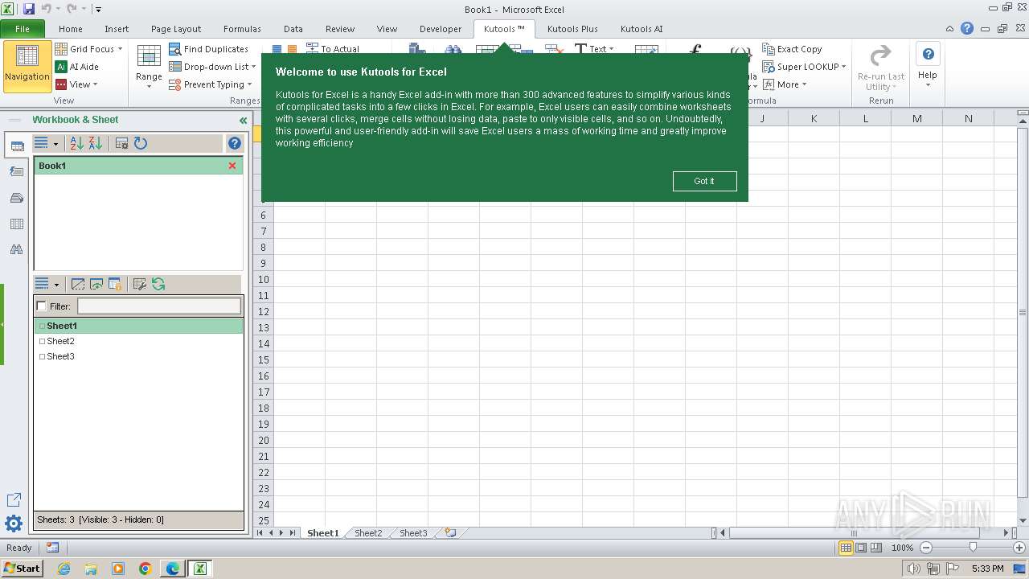1029x579 pixels.
Task: Open the AI Aide tool
Action: point(77,67)
